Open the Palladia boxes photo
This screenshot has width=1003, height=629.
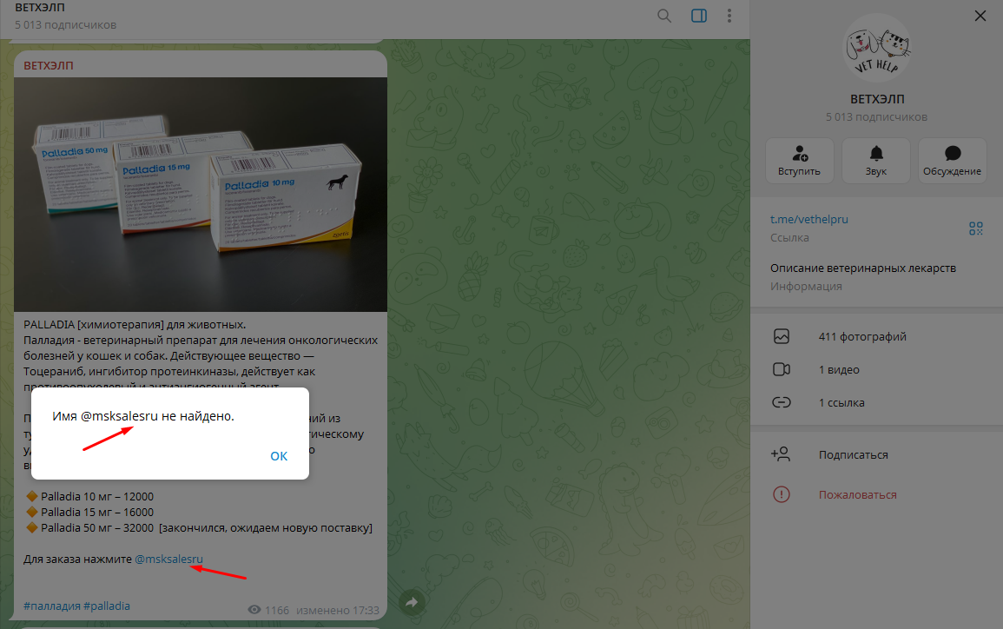click(201, 195)
